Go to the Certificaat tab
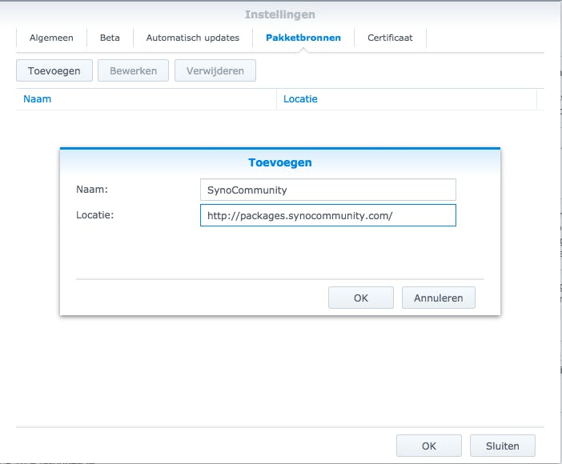The image size is (562, 464). point(390,38)
